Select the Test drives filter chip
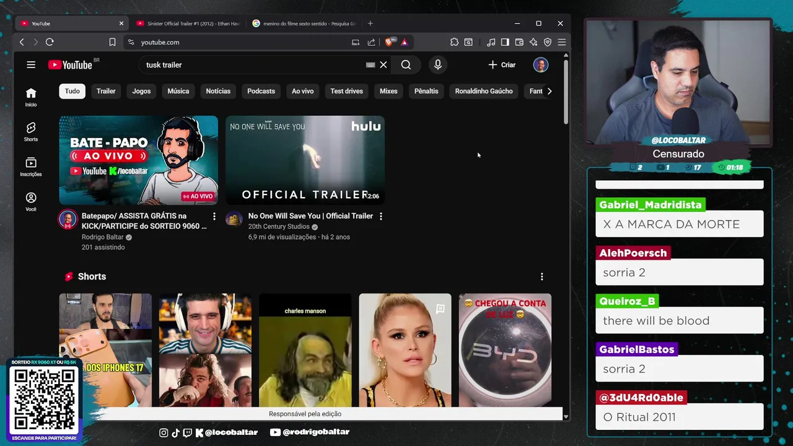The image size is (793, 446). tap(346, 91)
